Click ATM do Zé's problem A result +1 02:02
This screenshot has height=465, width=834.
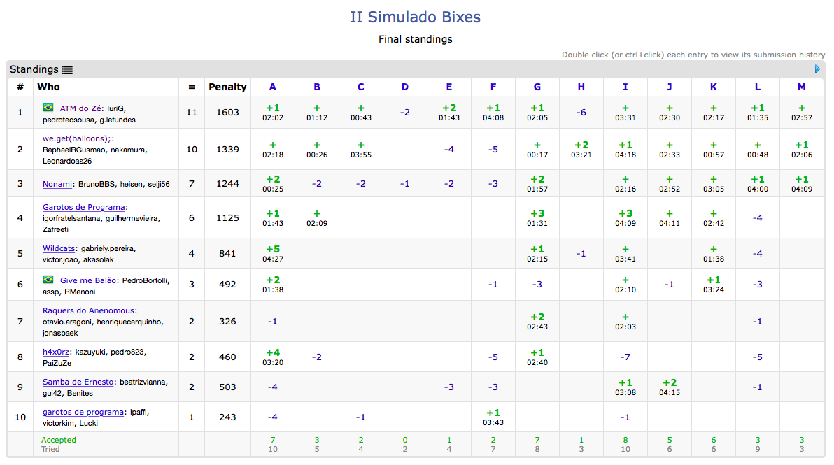273,113
